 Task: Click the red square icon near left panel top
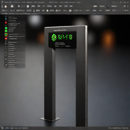pyautogui.click(x=6, y=23)
